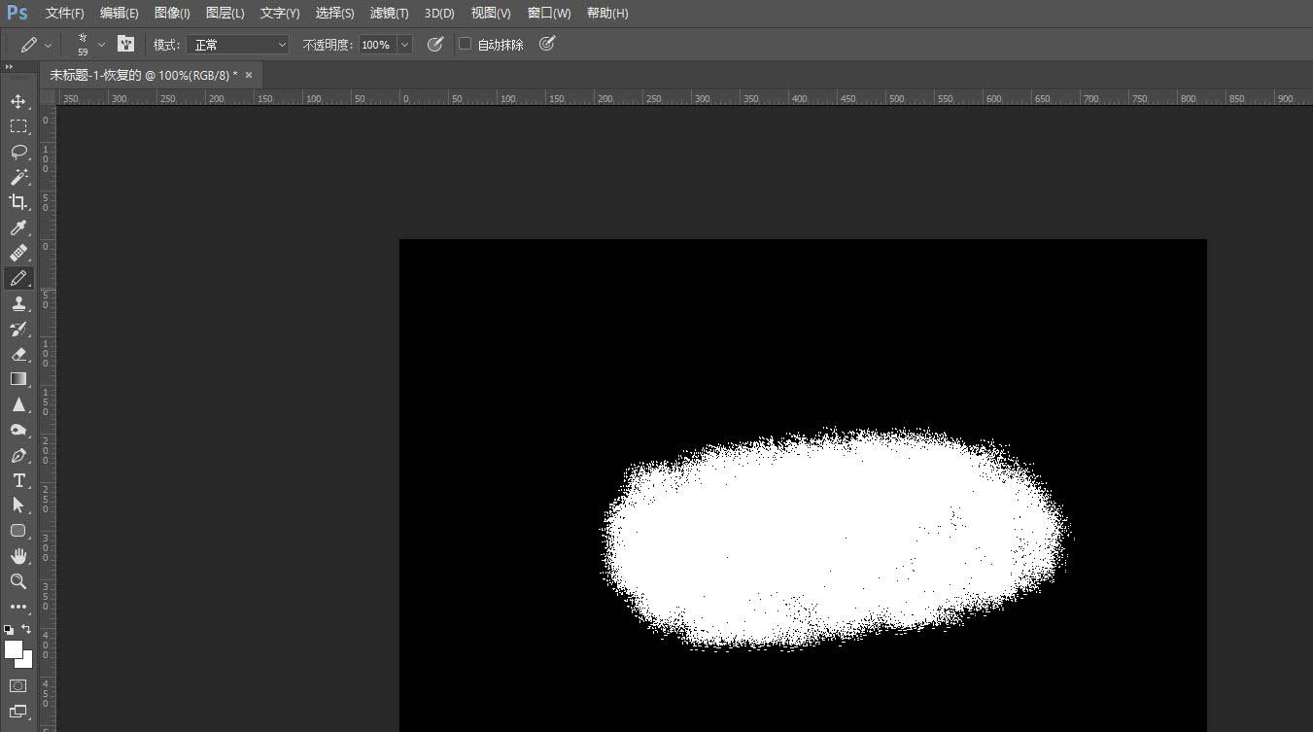Select the Eyedropper tool
The height and width of the screenshot is (732, 1313).
tap(18, 227)
